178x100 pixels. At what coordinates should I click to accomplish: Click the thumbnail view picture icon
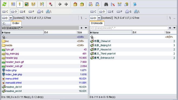[26, 4]
